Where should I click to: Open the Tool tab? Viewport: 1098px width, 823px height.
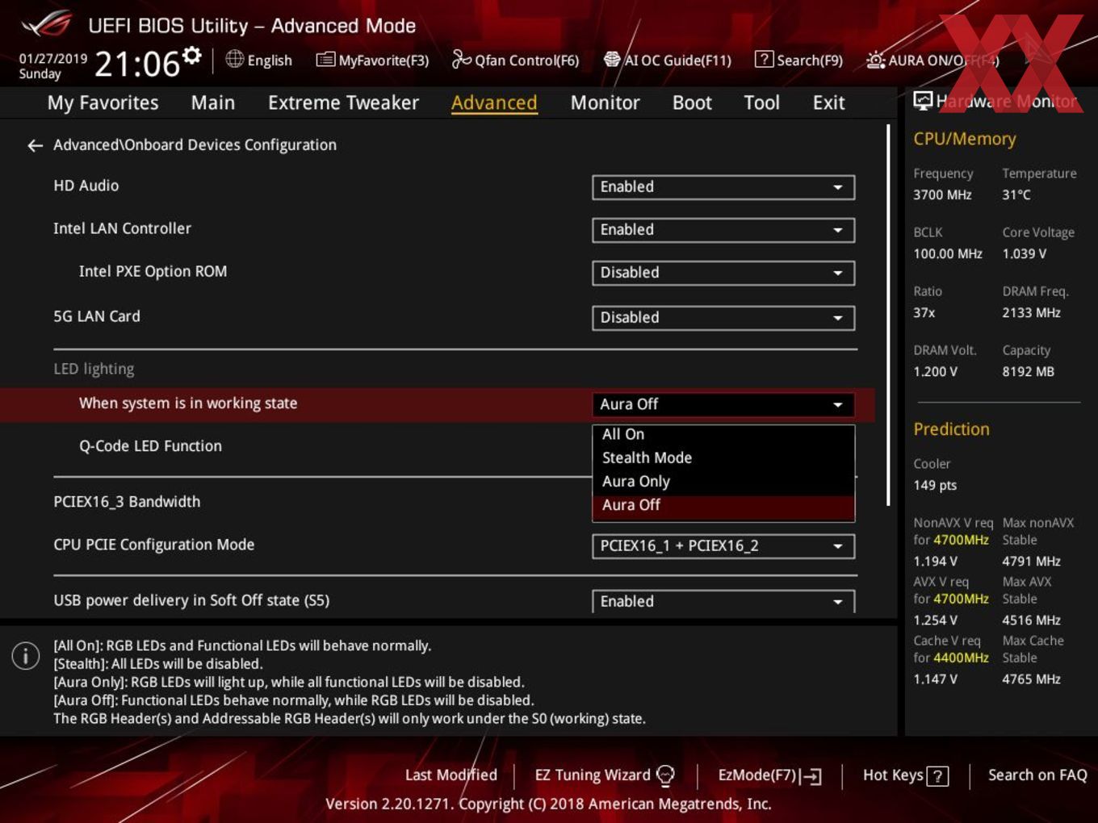761,102
